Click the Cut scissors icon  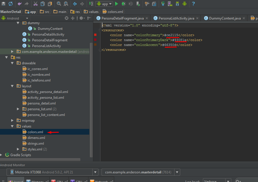pyautogui.click(x=35, y=4)
